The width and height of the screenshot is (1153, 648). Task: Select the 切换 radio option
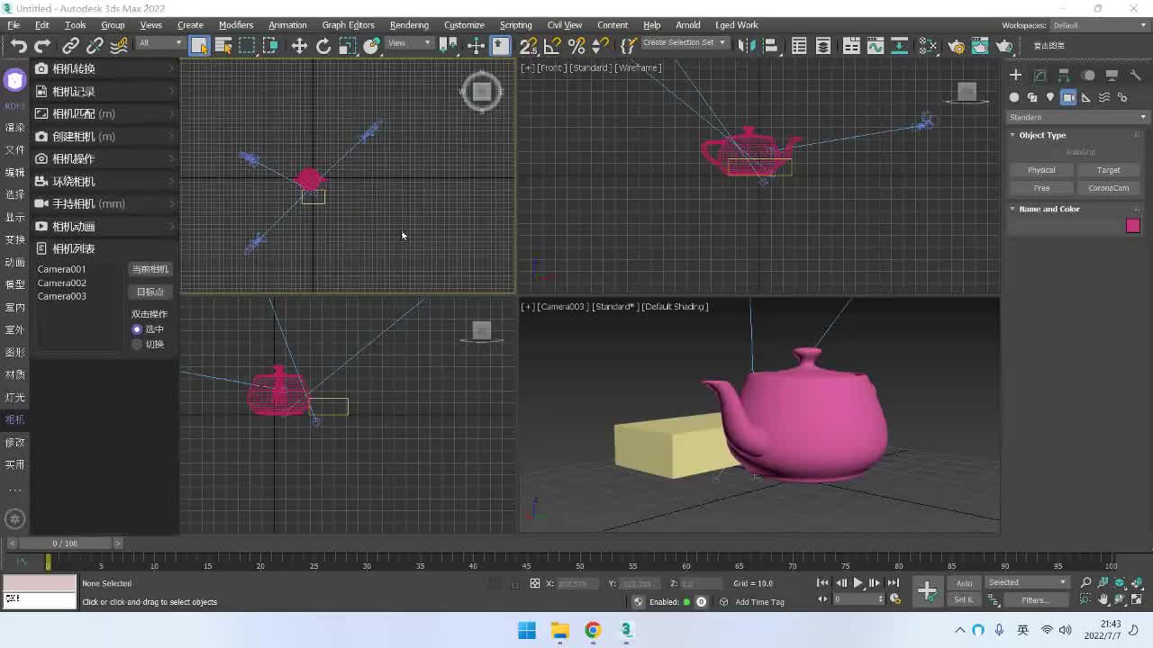click(x=138, y=345)
